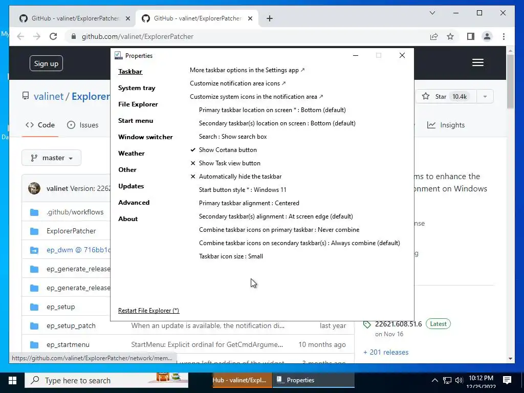The height and width of the screenshot is (393, 524).
Task: Expand the Star button dropdown arrow
Action: pos(485,97)
